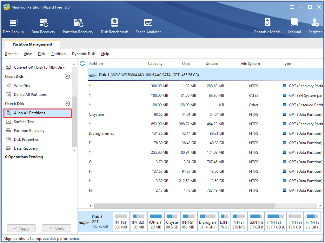Start the Disk Benchmark tool
Screen dimensions: 325x243
(x=114, y=26)
